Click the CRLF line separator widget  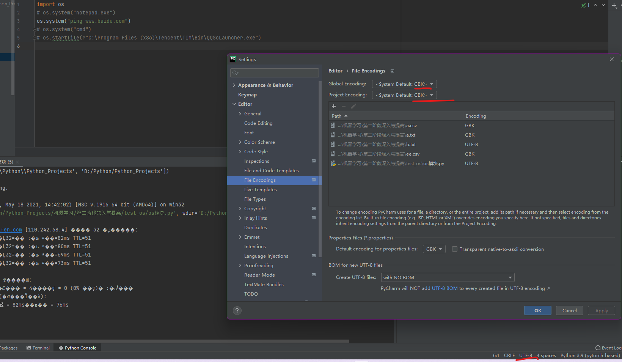pyautogui.click(x=509, y=356)
